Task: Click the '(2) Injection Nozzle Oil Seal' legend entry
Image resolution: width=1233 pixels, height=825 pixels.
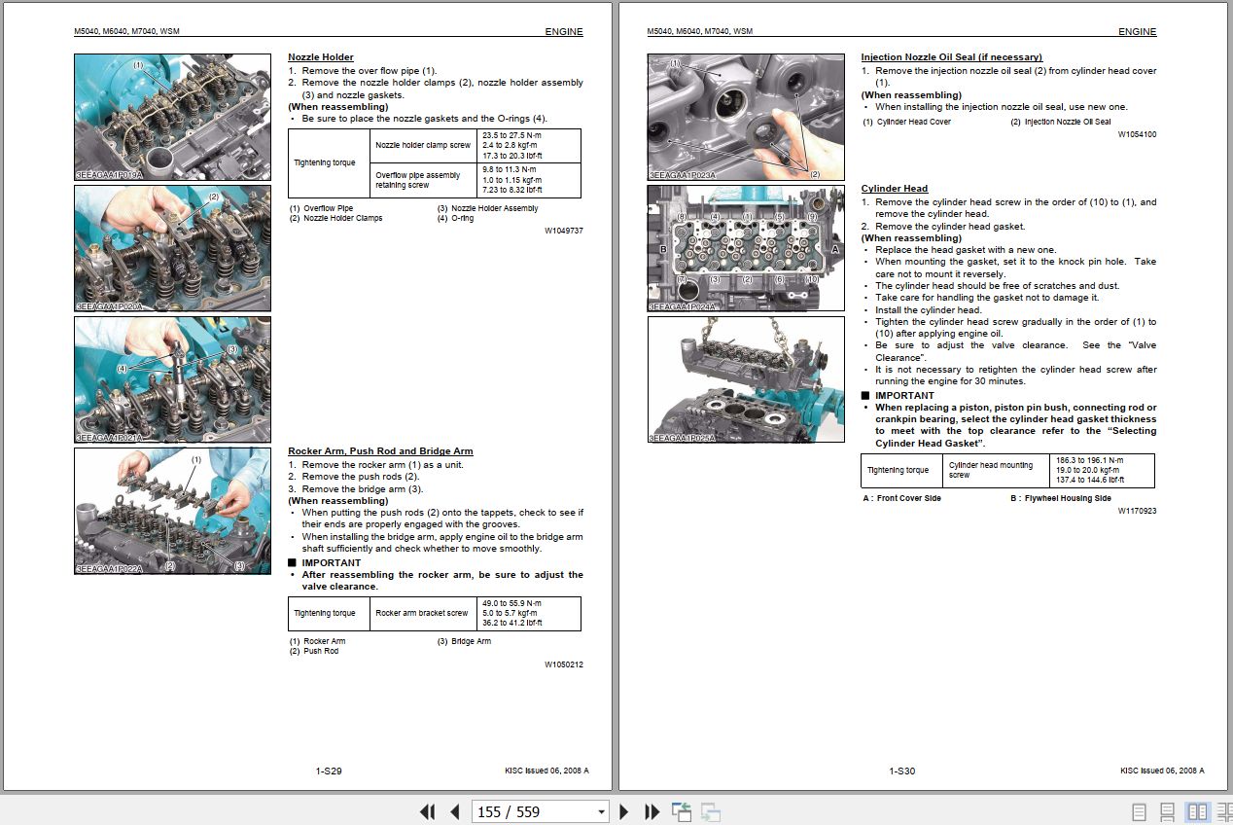Action: pyautogui.click(x=1060, y=122)
